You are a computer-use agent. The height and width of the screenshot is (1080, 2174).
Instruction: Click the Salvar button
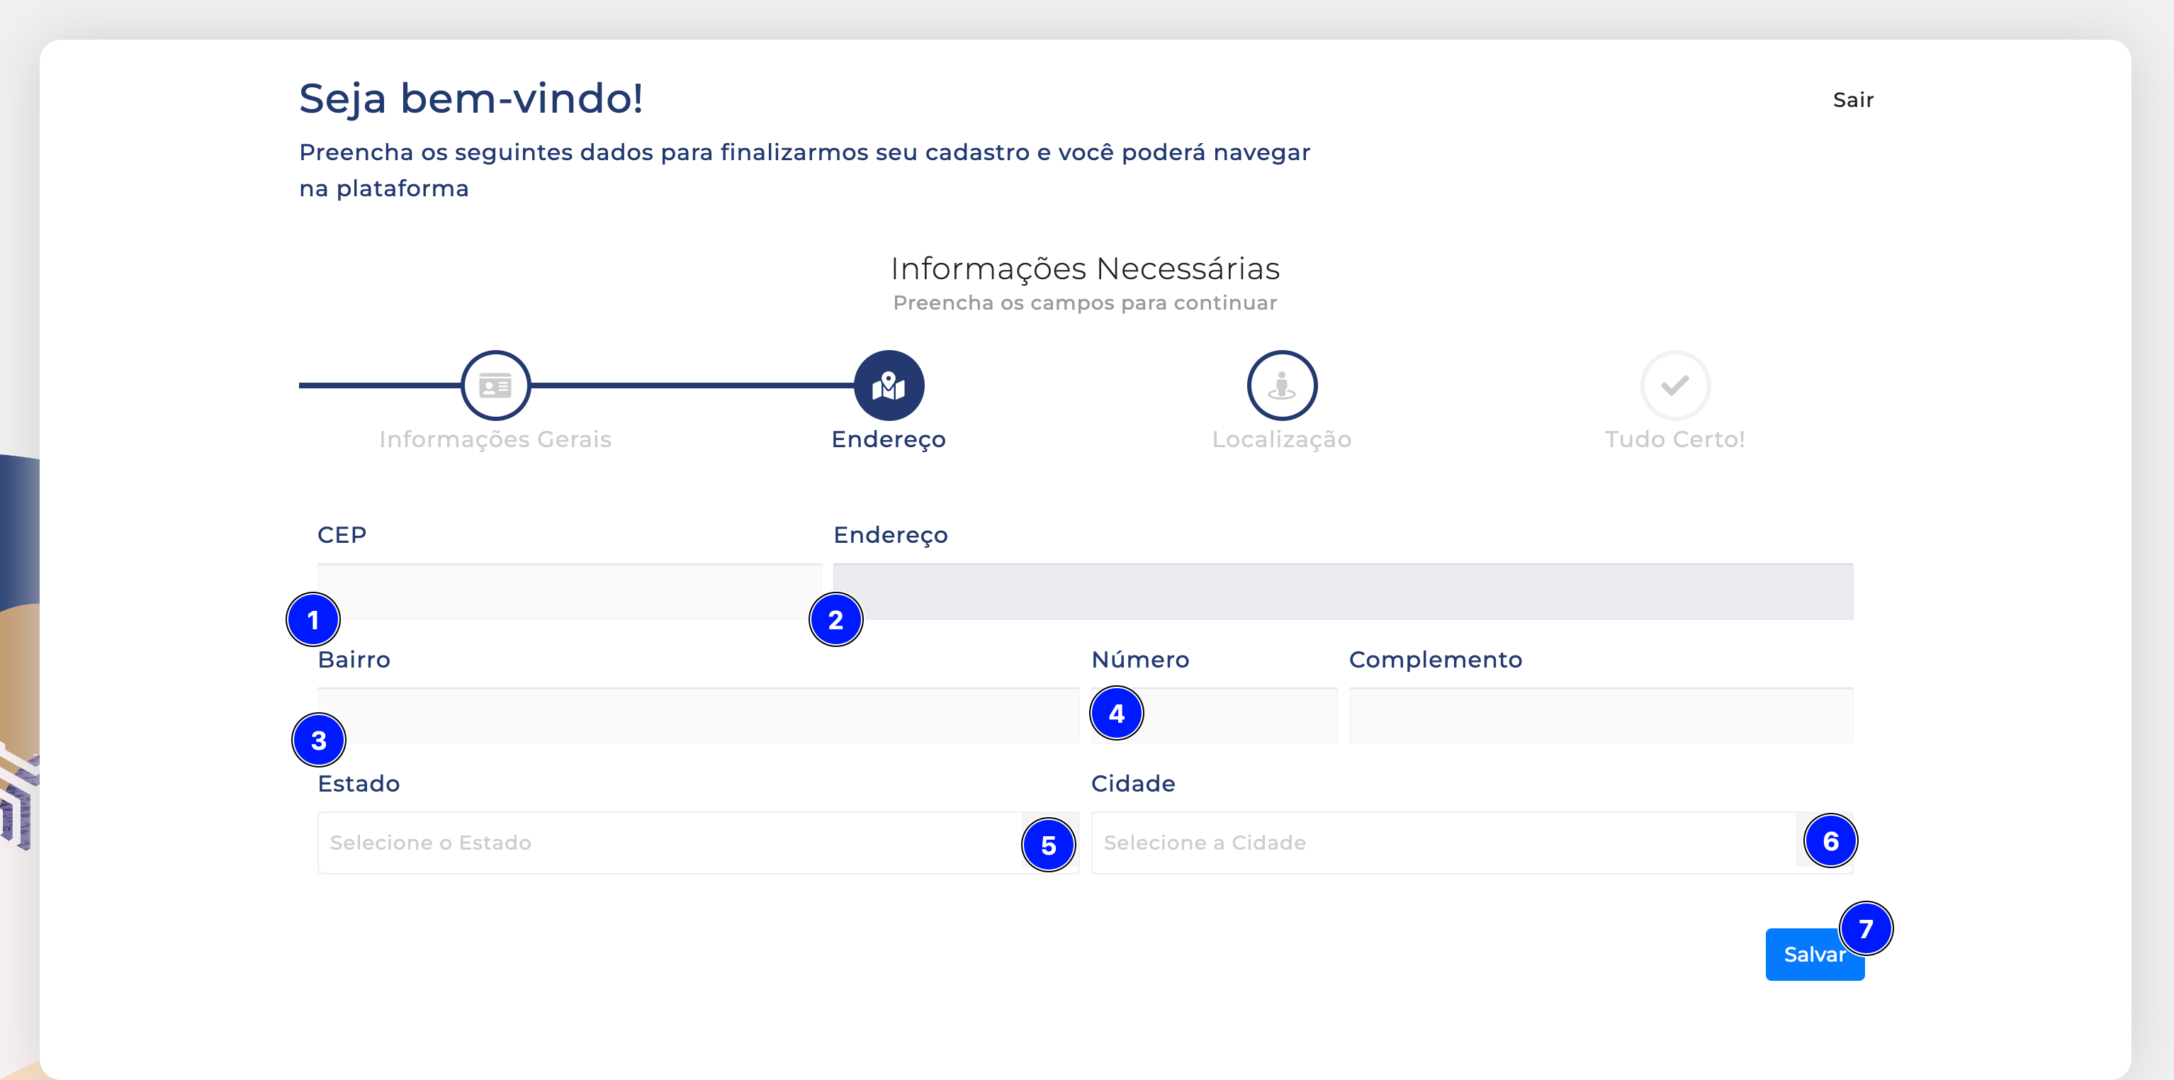pyautogui.click(x=1815, y=955)
